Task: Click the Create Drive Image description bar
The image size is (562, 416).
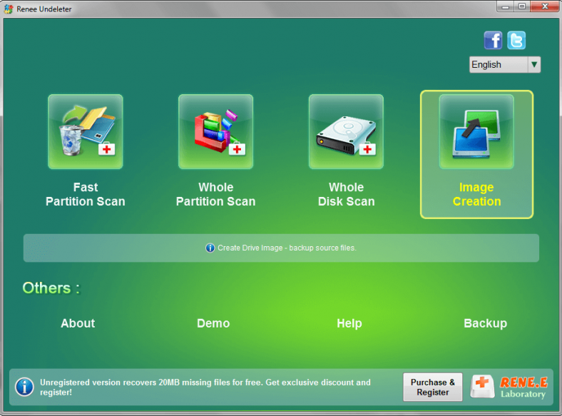Action: (281, 248)
